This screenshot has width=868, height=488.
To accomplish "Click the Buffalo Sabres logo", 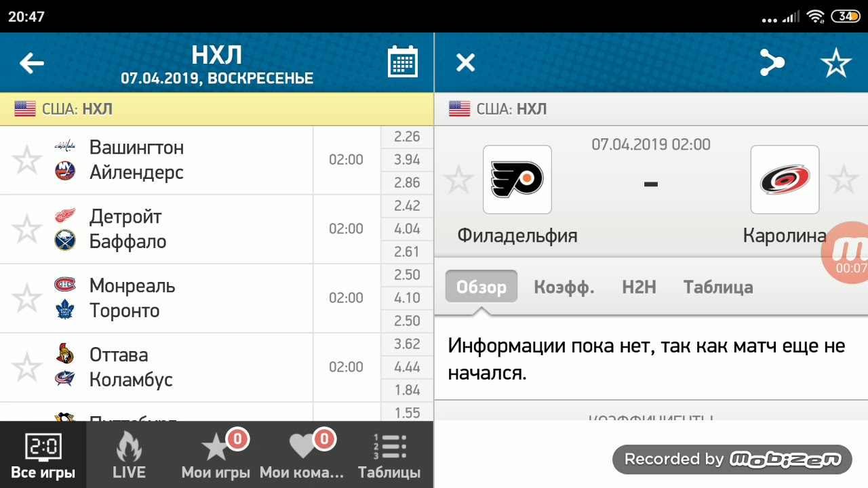I will pyautogui.click(x=65, y=241).
